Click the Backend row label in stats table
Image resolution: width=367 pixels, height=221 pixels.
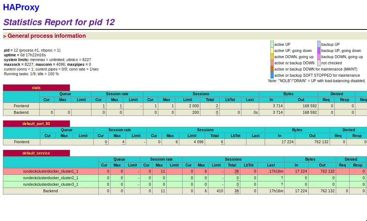click(21, 112)
